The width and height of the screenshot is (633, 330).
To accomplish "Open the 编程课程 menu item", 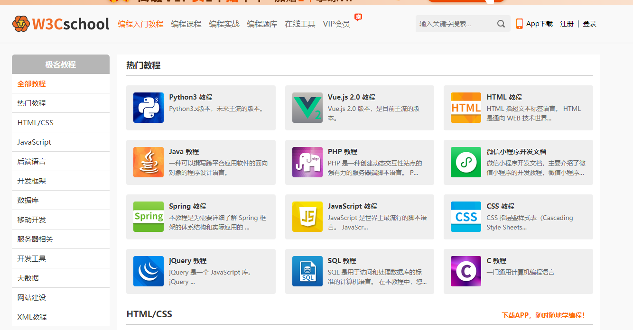I will (x=186, y=24).
